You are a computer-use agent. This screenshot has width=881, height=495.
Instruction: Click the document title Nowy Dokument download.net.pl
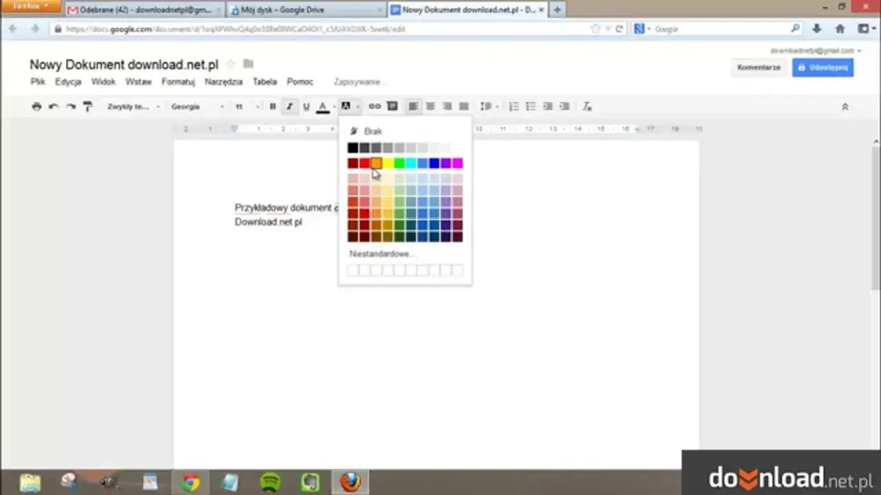pyautogui.click(x=124, y=65)
